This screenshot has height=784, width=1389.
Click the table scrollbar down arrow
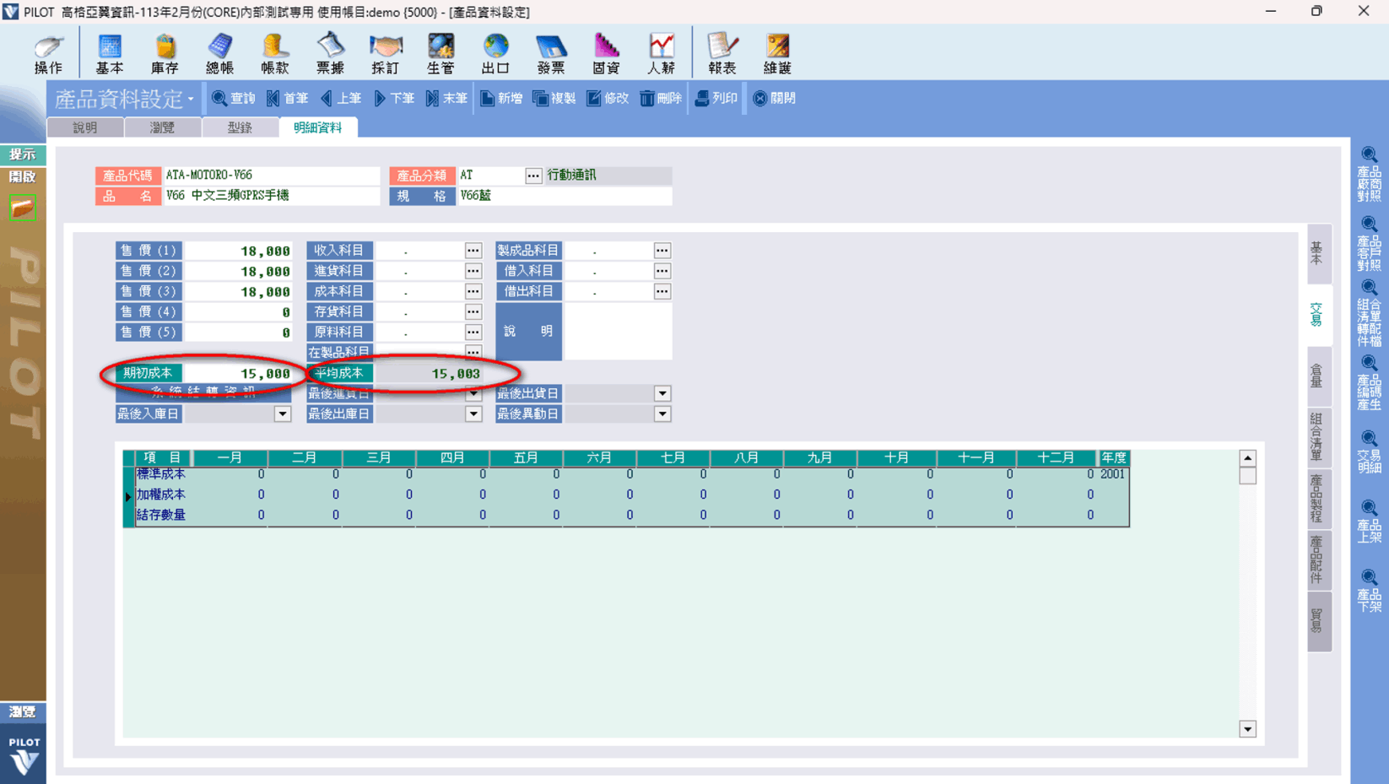(x=1247, y=729)
